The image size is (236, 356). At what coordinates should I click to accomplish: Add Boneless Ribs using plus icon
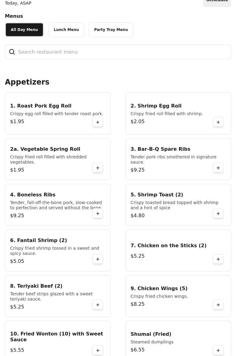[98, 214]
